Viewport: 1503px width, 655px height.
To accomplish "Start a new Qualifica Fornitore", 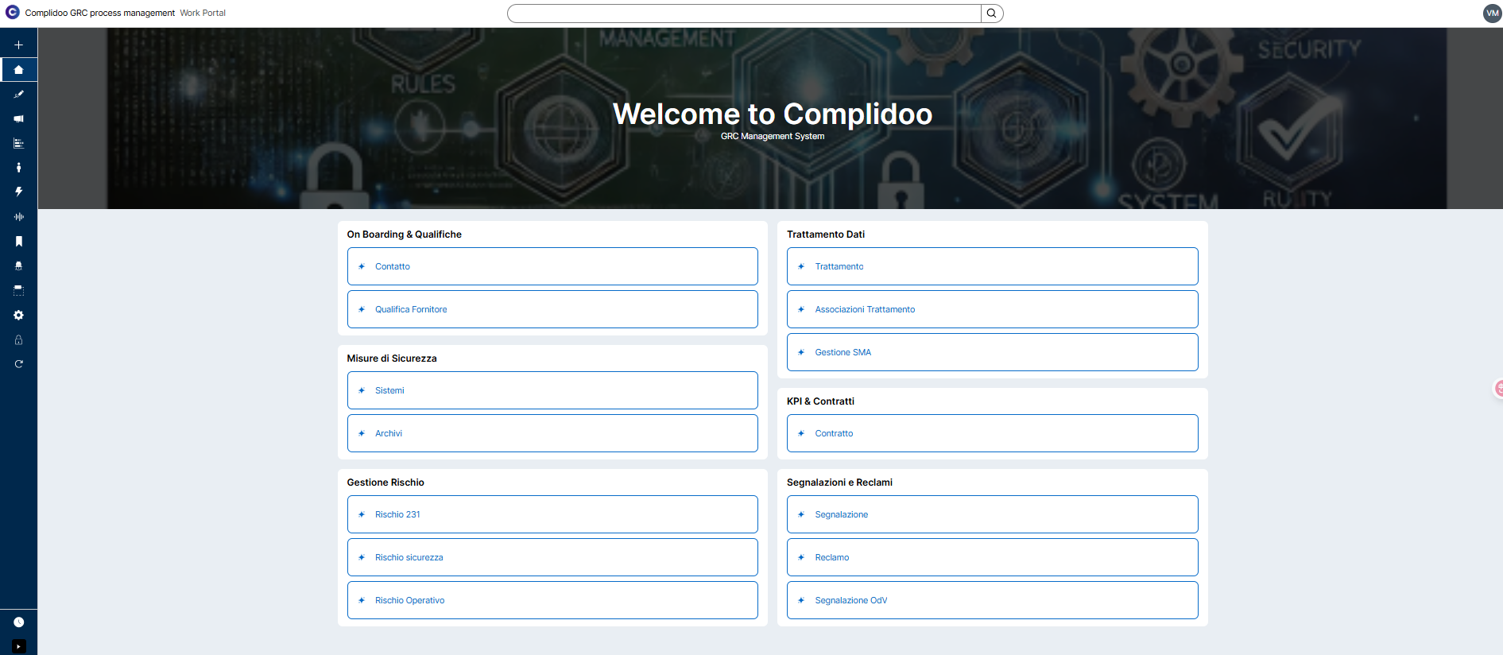I will [x=552, y=309].
